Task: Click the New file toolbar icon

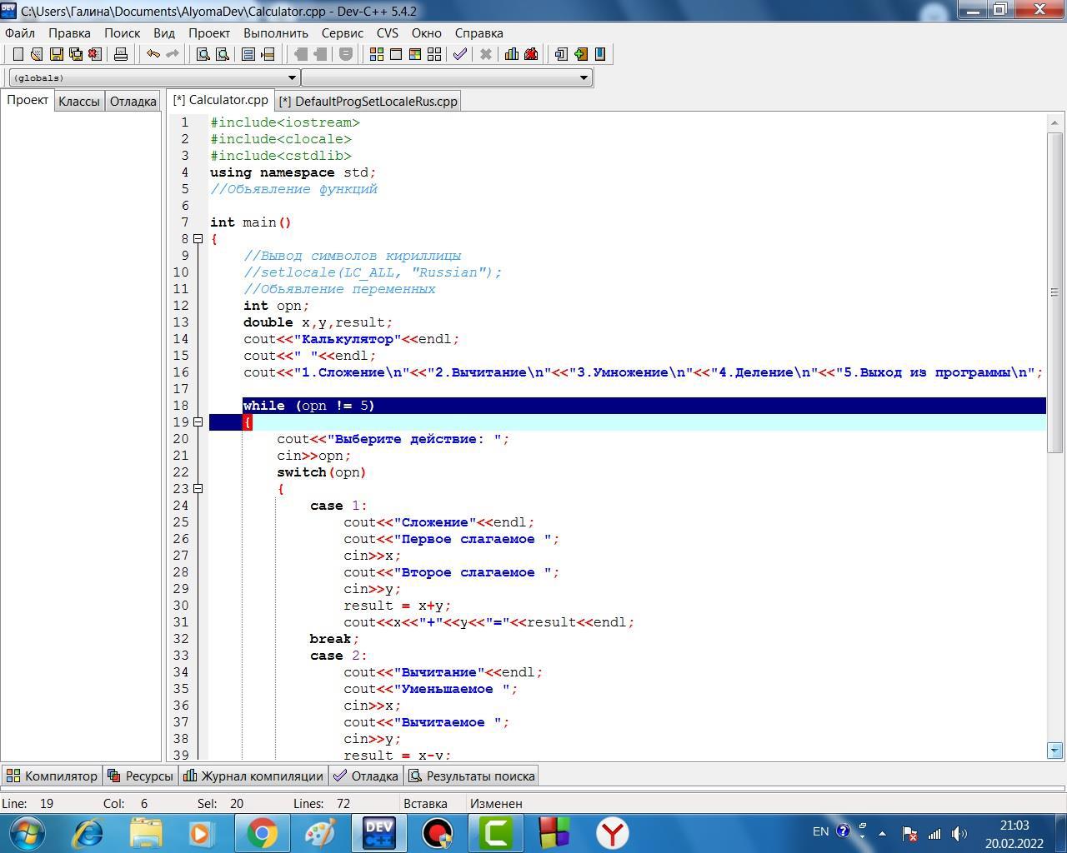Action: [x=18, y=54]
